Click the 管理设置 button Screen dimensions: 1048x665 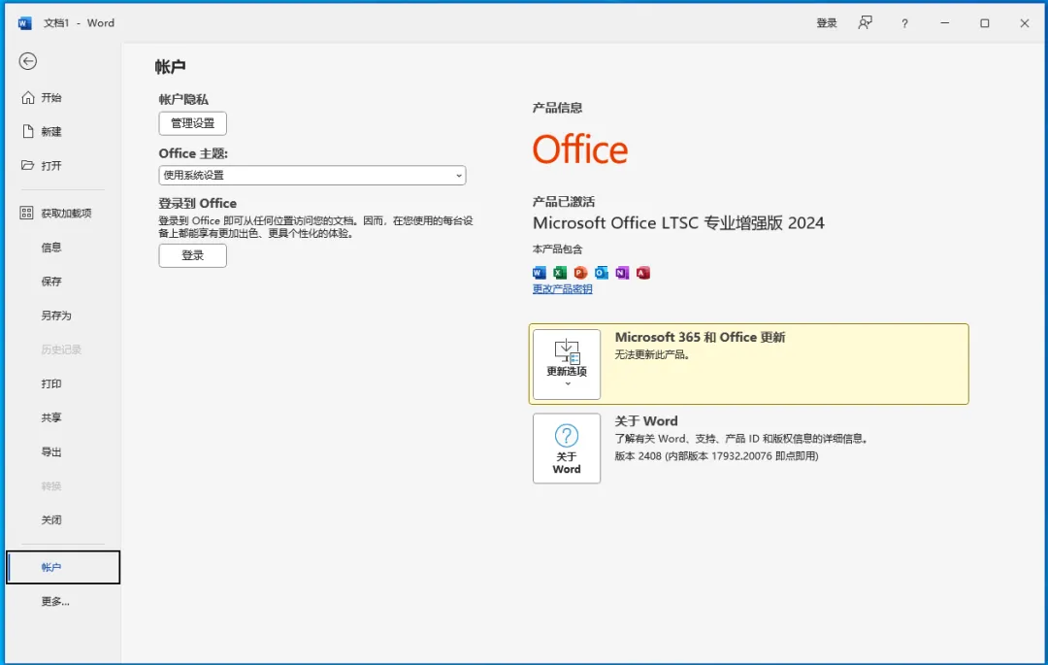[192, 123]
